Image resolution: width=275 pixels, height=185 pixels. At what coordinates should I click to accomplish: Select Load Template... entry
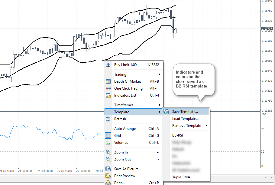pos(185,119)
